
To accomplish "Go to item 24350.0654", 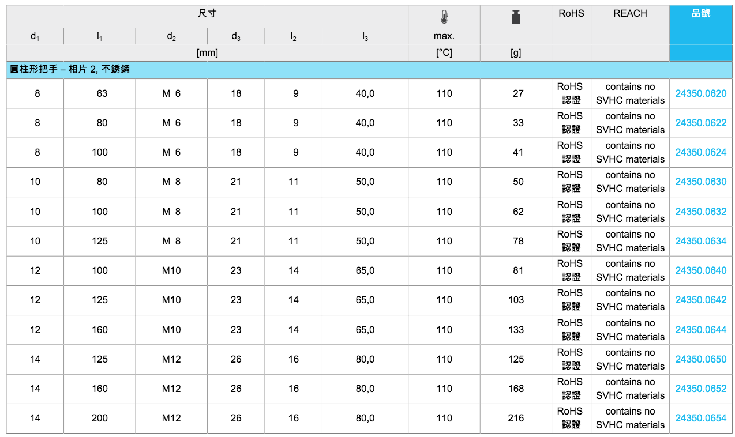I will (x=700, y=418).
